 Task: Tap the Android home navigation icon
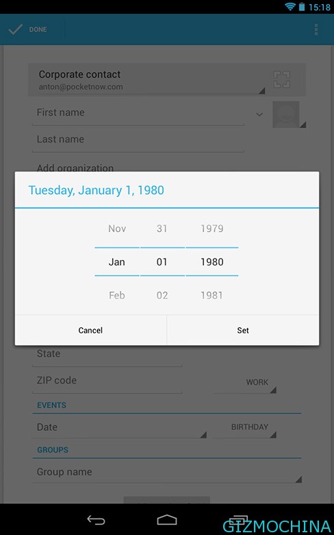coord(167,520)
